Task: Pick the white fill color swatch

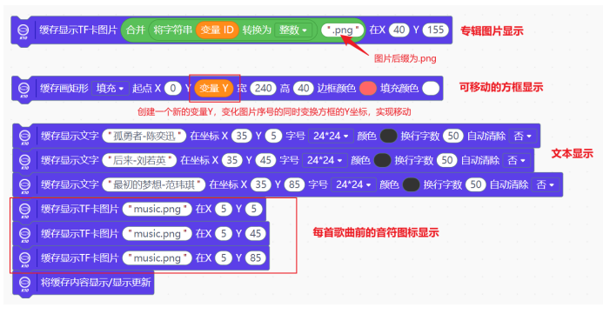Action: coord(431,89)
